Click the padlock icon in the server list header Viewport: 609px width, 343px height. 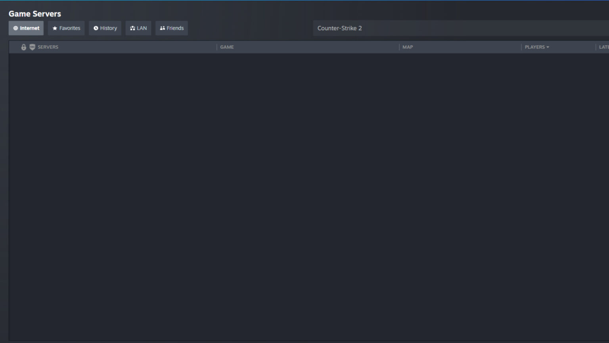(23, 47)
